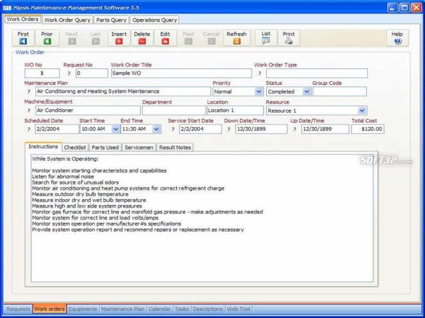
Task: Click "Measure outdoor dry bulb temperature" line
Action: click(80, 194)
